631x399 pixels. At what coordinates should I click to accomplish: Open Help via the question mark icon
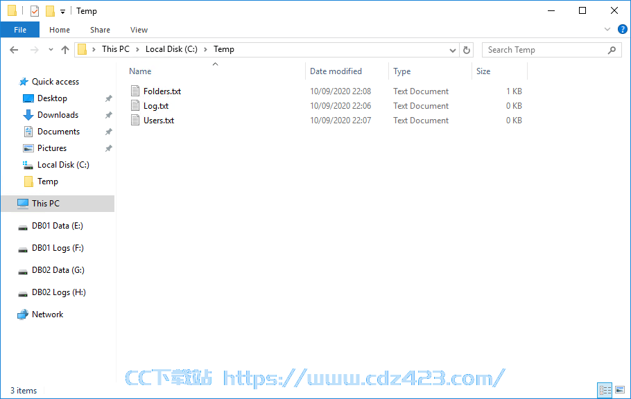pos(622,29)
